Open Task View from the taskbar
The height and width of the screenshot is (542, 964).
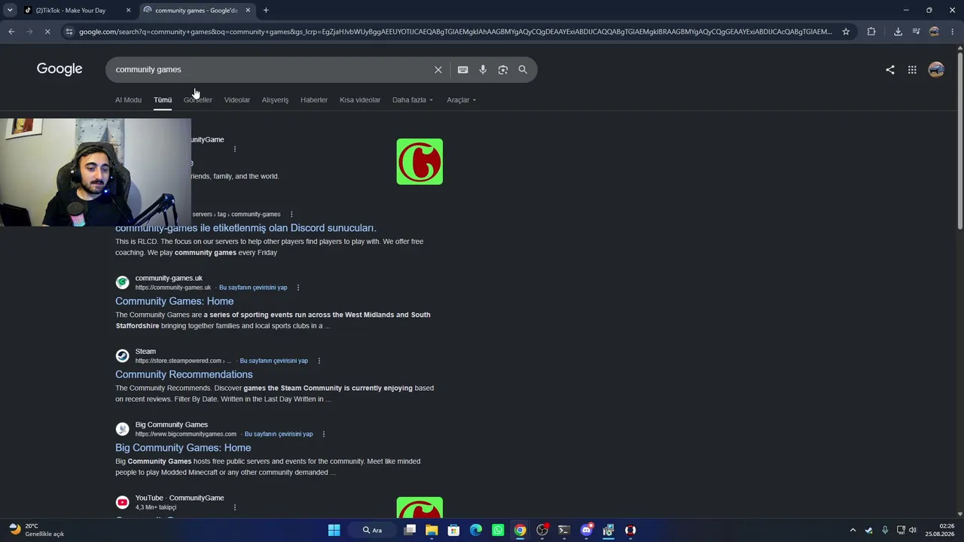click(x=410, y=530)
